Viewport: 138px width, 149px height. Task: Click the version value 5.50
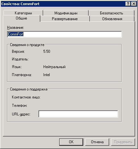[47, 51]
